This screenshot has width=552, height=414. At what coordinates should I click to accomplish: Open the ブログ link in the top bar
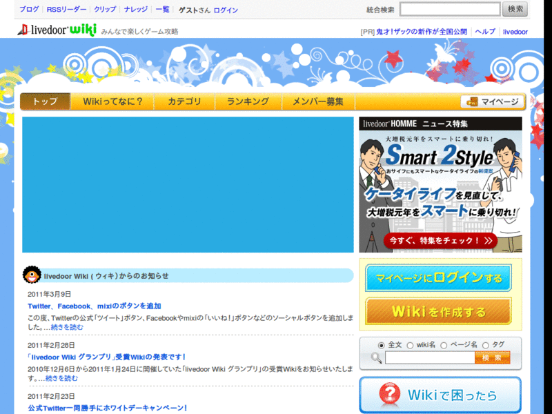[29, 10]
